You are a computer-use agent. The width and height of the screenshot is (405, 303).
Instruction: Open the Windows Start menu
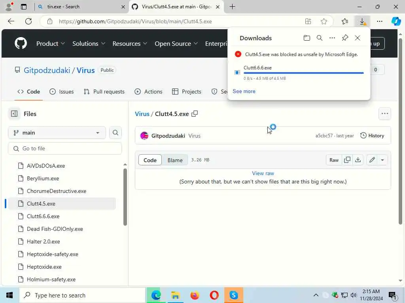pos(9,295)
